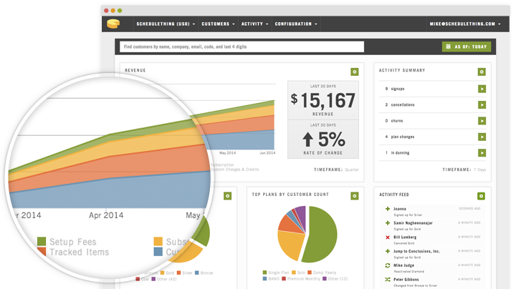
Task: Click gear icon on Top Plans panel
Action: click(x=355, y=196)
